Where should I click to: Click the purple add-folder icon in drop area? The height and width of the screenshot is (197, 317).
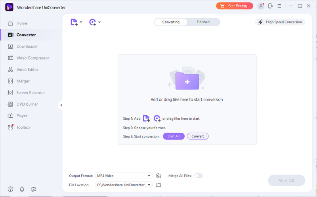(187, 81)
